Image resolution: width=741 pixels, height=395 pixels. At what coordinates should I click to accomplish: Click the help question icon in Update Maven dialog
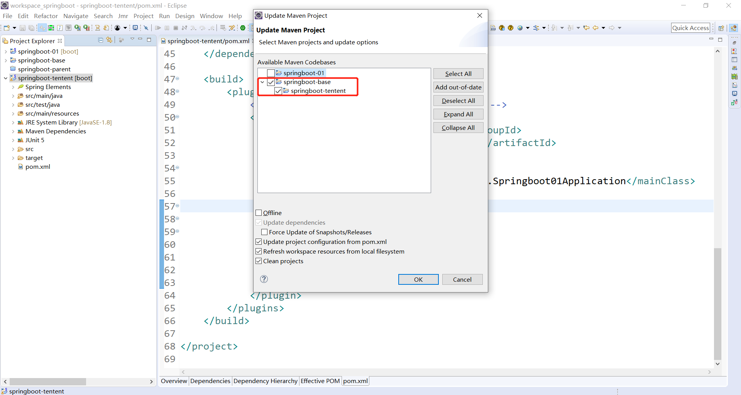click(x=264, y=279)
